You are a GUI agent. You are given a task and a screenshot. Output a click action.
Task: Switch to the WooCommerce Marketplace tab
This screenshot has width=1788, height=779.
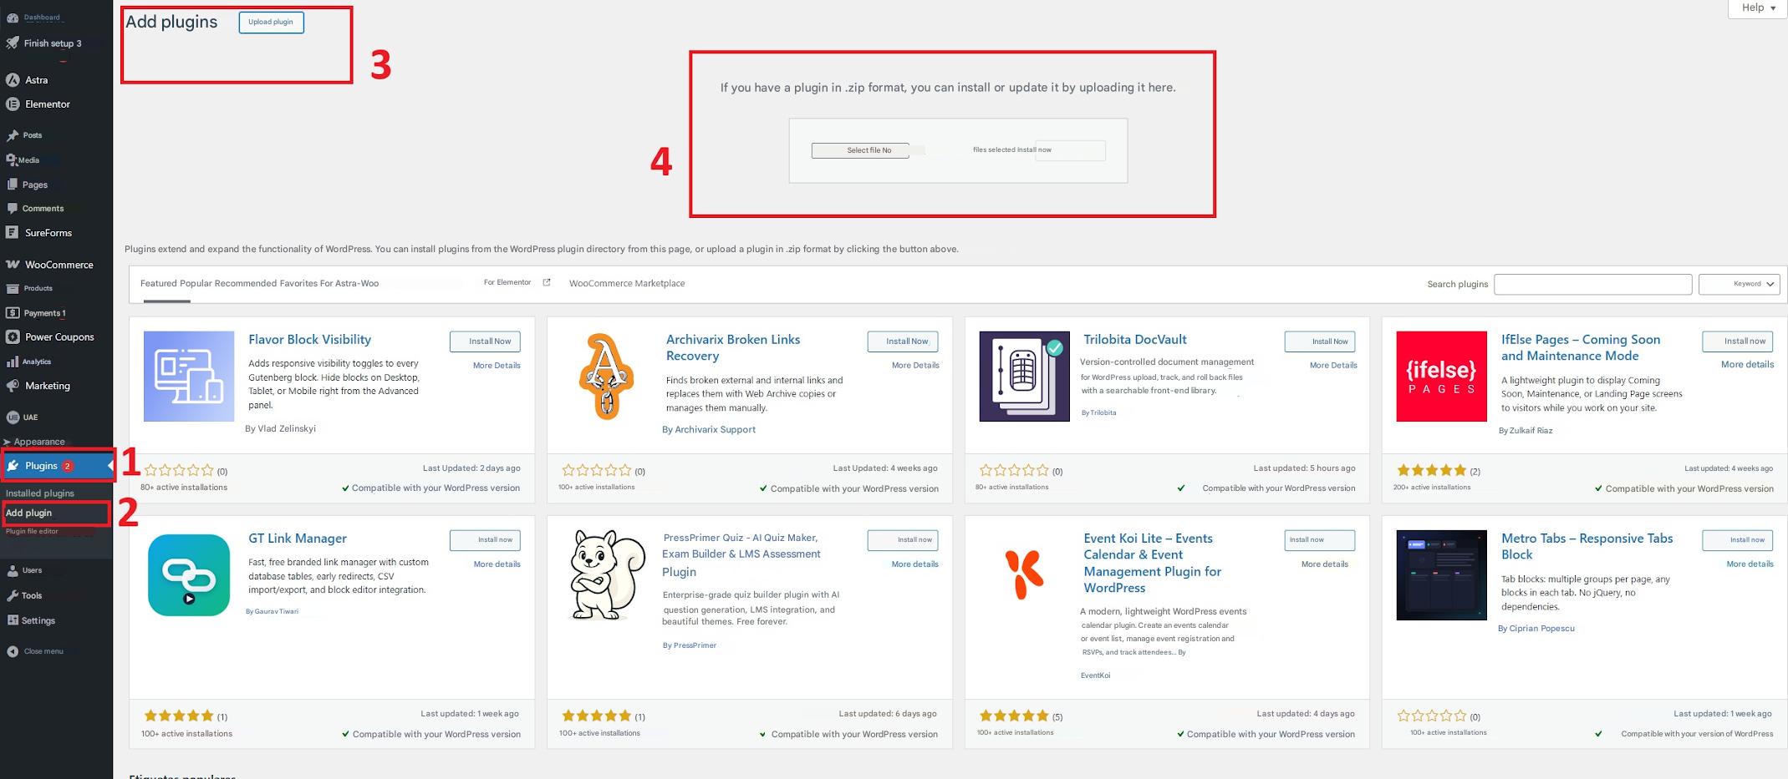tap(626, 284)
